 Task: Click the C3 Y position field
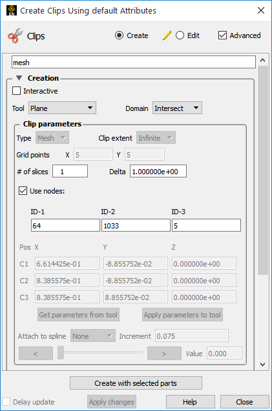pos(136,297)
